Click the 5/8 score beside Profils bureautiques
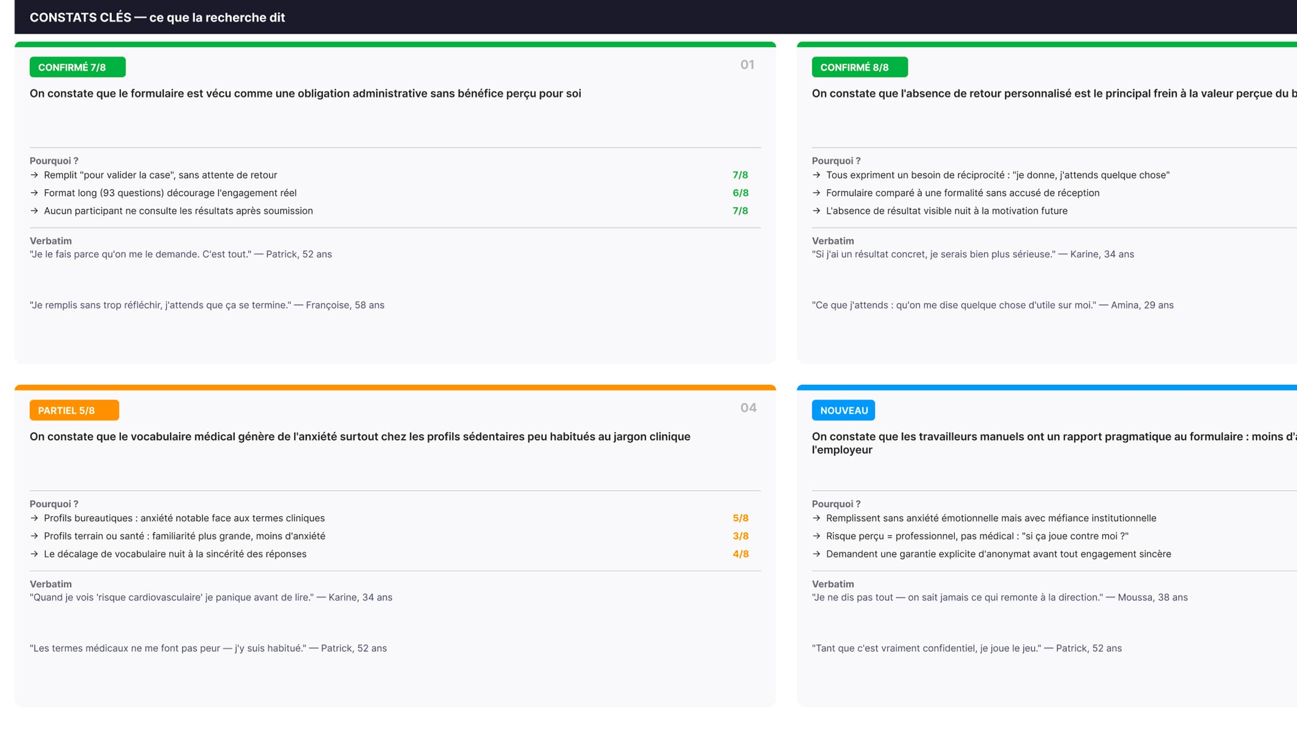 [x=740, y=518]
